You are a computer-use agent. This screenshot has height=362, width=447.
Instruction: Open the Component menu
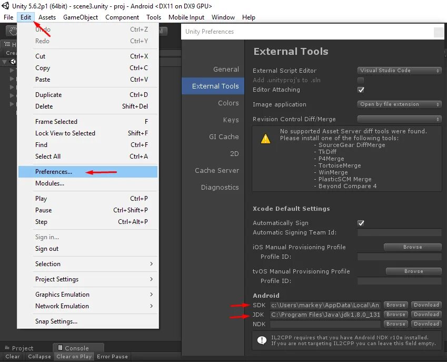coord(122,17)
